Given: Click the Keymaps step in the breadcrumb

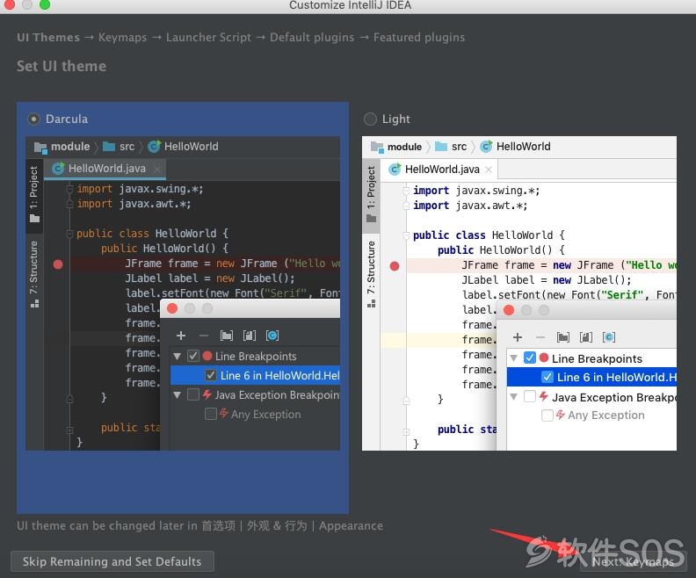Looking at the screenshot, I should point(122,37).
